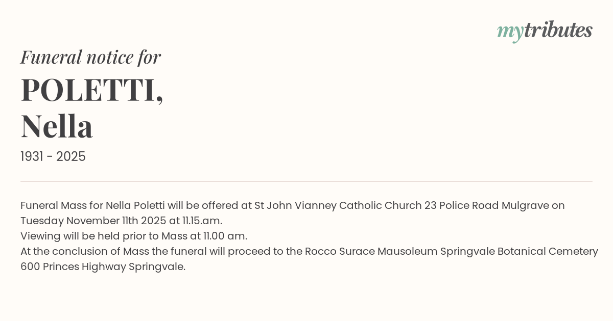The height and width of the screenshot is (321, 613).
Task: Click "600 Princes Highway Springvale" address
Action: pos(102,267)
